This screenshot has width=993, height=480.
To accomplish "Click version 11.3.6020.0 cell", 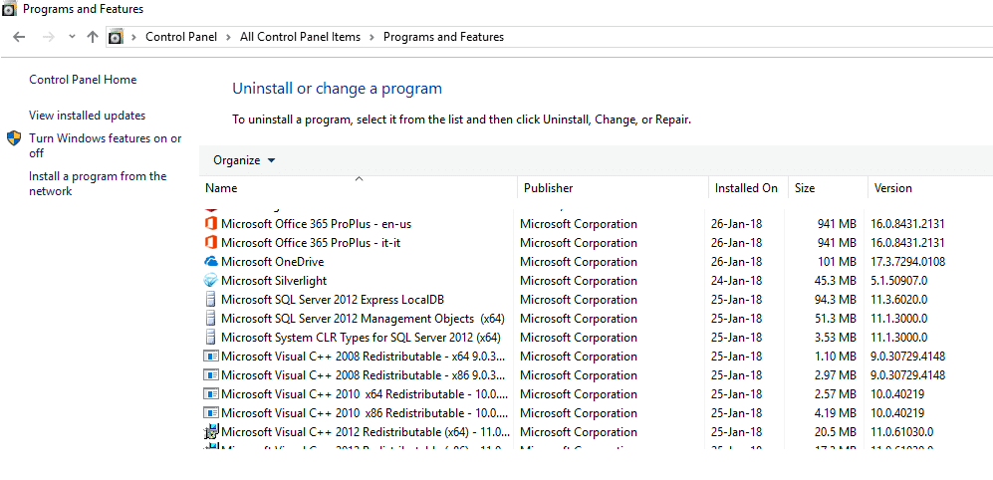I will (899, 300).
